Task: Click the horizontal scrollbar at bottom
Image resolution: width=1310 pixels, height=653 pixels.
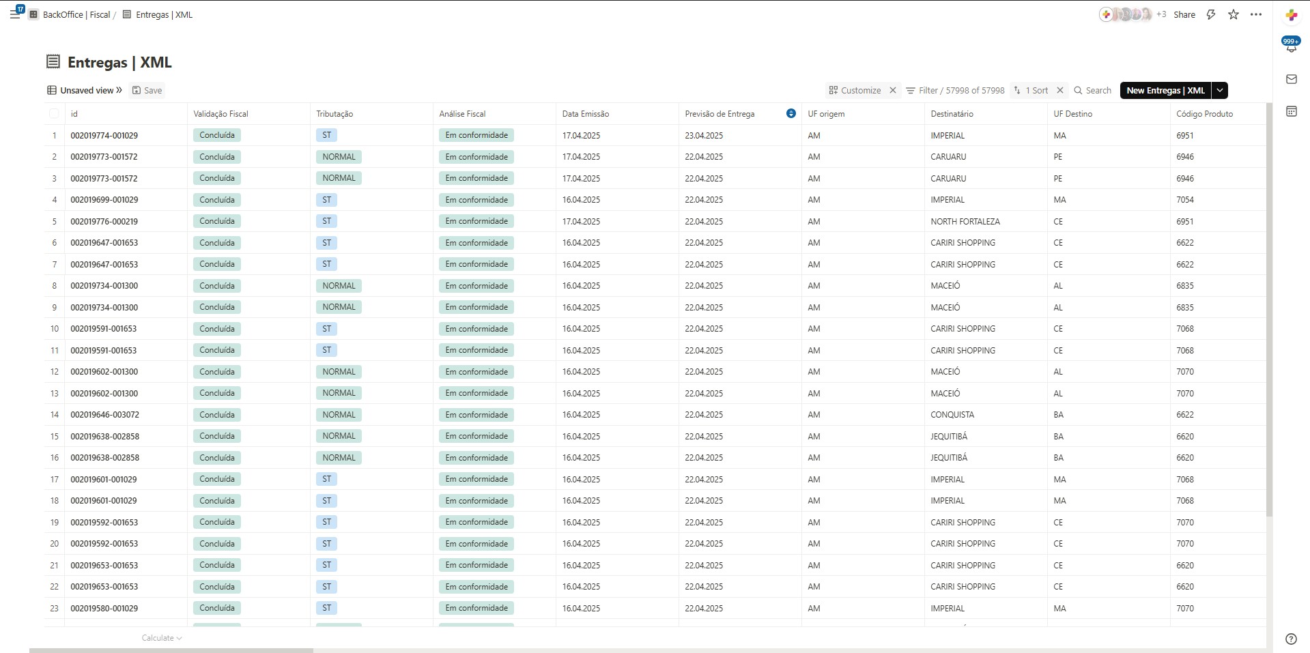Action: tap(171, 650)
